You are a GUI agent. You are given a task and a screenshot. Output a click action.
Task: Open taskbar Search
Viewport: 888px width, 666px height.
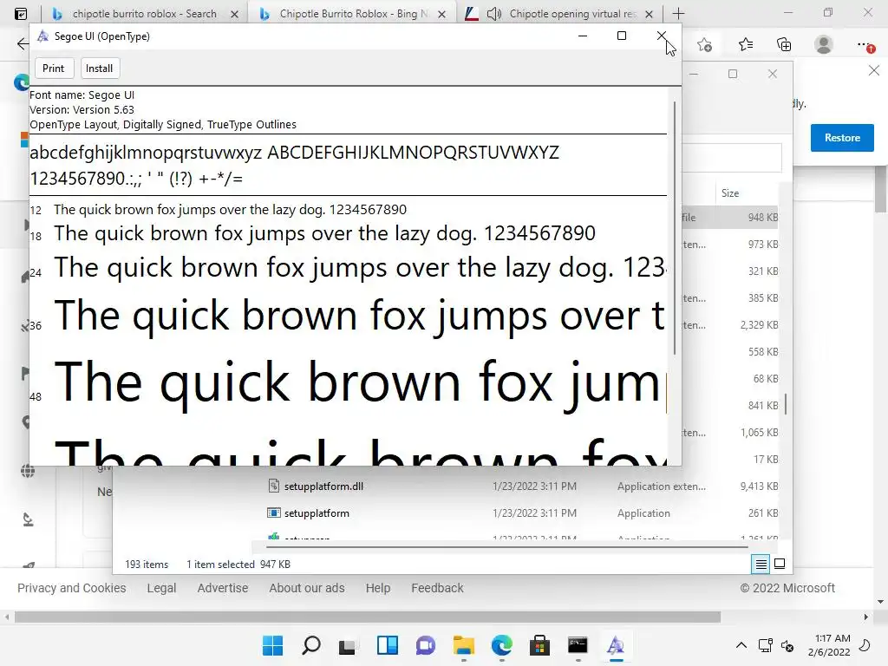pyautogui.click(x=311, y=645)
